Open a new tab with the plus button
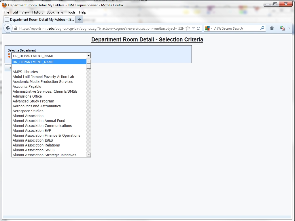Viewport: 295px width, 221px height. pyautogui.click(x=79, y=20)
